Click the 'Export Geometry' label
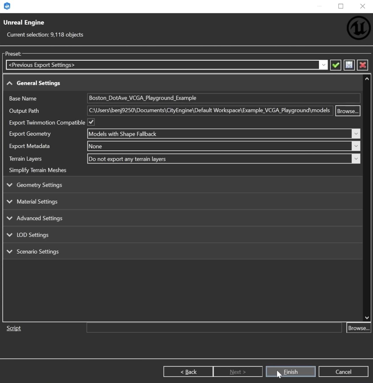The height and width of the screenshot is (383, 373). coord(30,134)
